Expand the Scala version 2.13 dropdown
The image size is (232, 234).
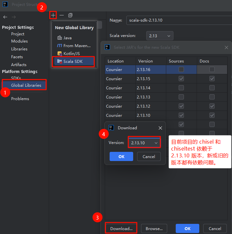pos(160,36)
